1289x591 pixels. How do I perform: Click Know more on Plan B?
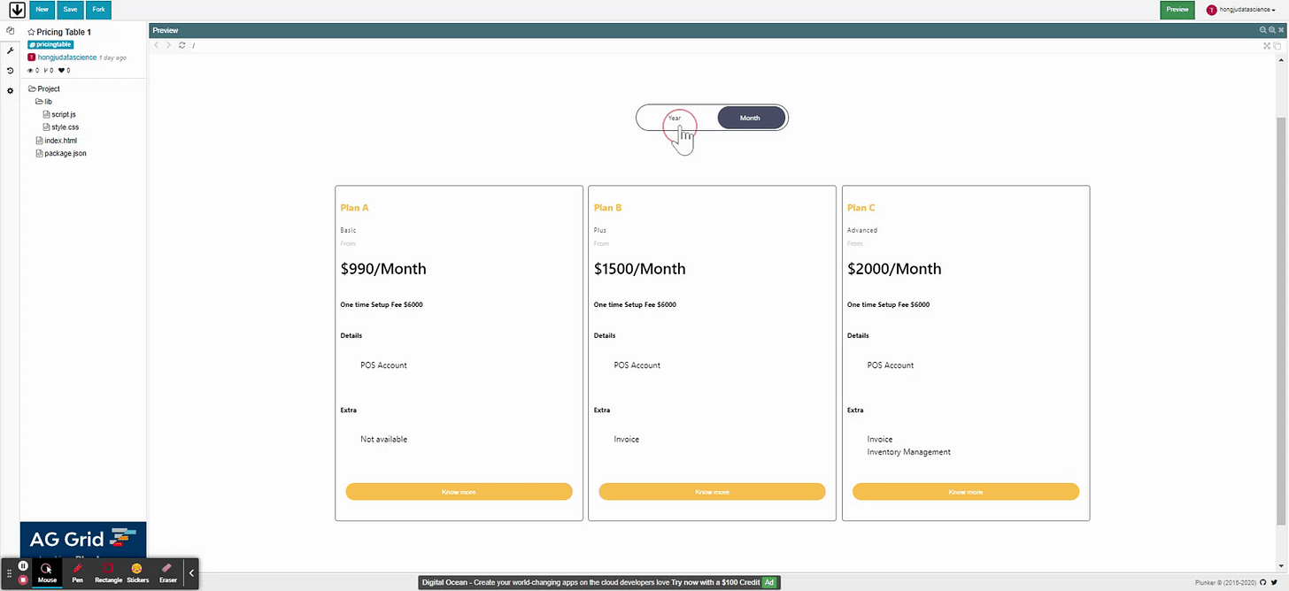pos(712,492)
